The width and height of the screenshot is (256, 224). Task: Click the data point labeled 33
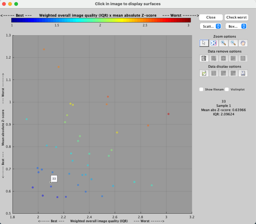[x=50, y=182]
